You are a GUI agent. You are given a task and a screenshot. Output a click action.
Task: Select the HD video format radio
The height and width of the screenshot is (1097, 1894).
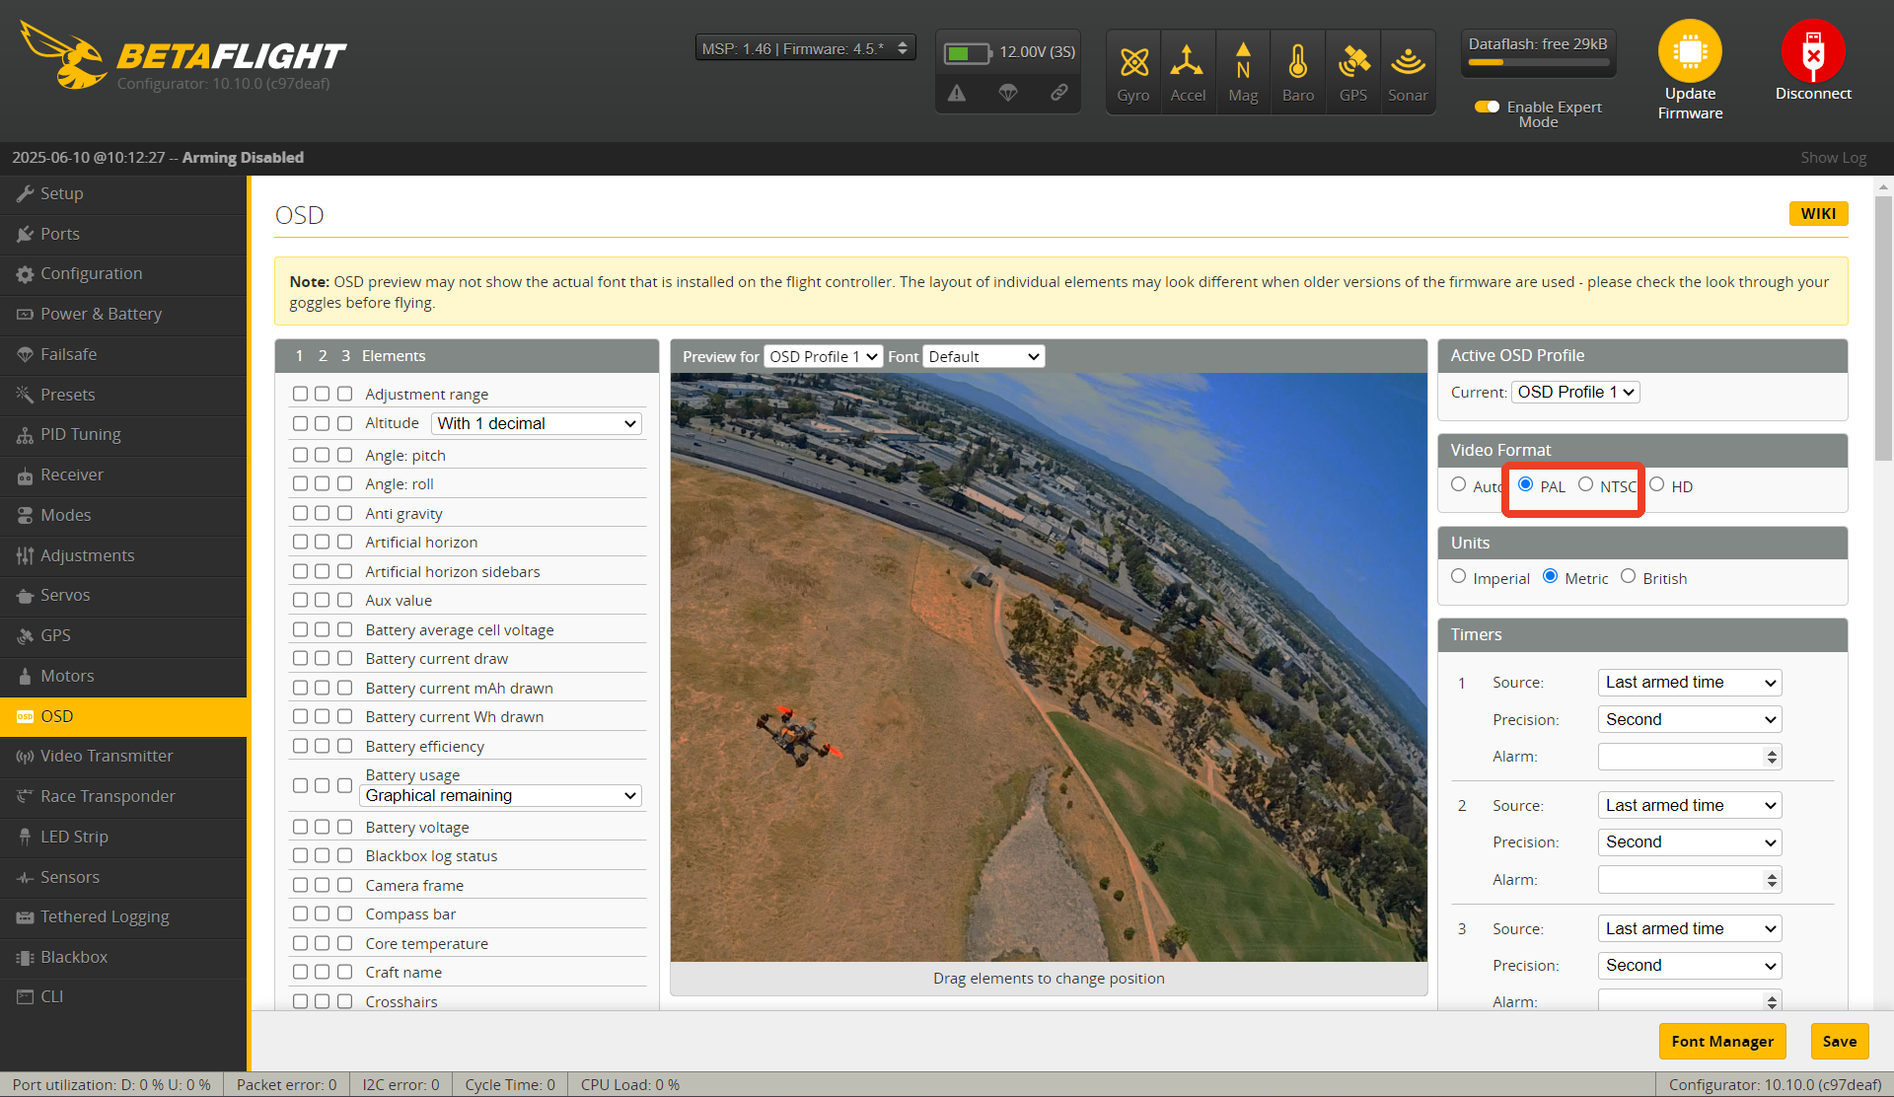pos(1657,484)
